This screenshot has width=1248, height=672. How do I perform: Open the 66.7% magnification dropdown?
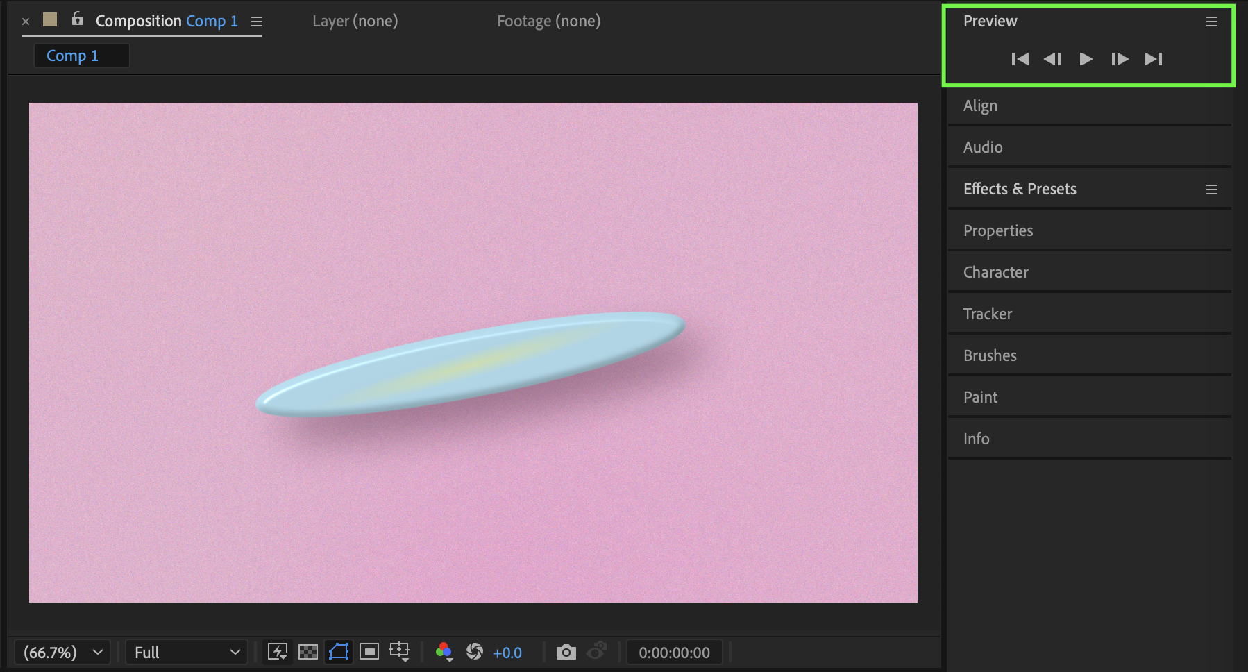click(x=62, y=653)
